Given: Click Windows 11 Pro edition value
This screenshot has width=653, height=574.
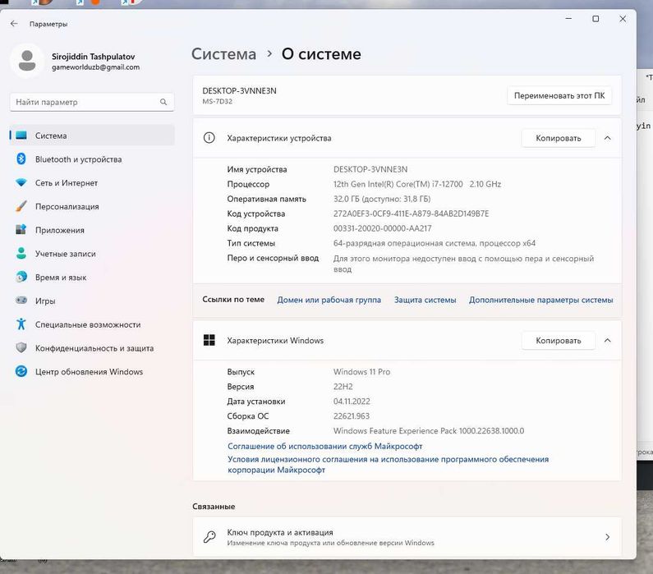Looking at the screenshot, I should pos(361,371).
